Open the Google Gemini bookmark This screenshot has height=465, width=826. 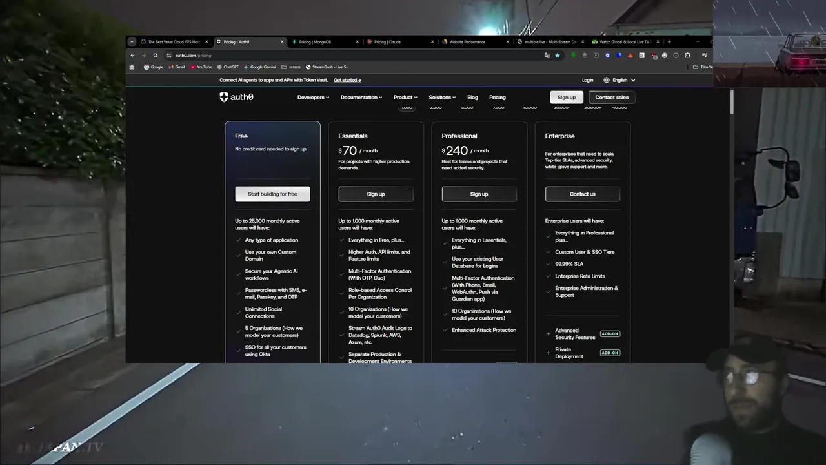click(260, 67)
